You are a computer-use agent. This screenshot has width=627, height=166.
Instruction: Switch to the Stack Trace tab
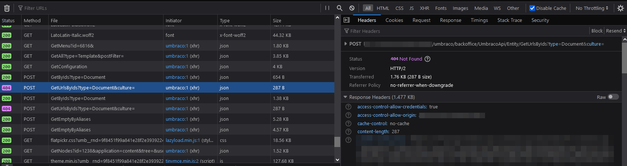(x=510, y=20)
